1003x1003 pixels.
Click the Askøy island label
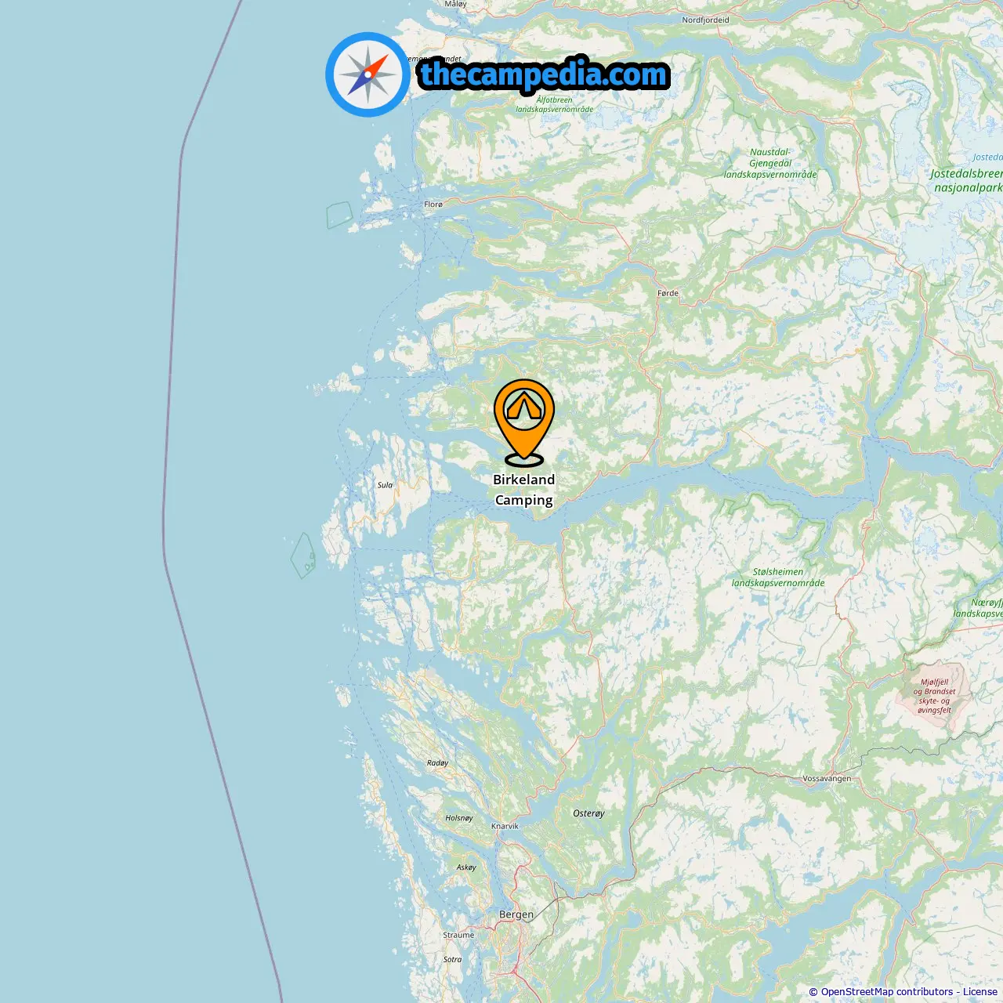[466, 867]
